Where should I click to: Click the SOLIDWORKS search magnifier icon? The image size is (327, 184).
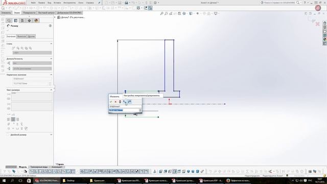tap(298, 3)
